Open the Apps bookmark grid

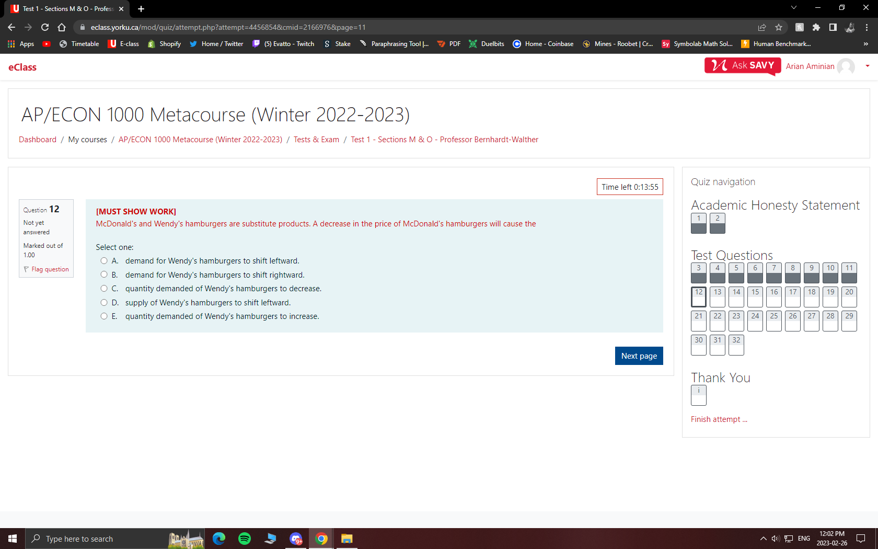tap(21, 44)
